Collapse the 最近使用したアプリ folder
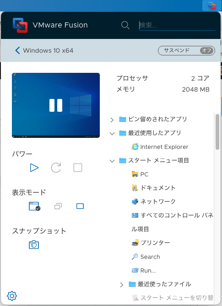Screen dimensions: 222x306 coord(112,133)
